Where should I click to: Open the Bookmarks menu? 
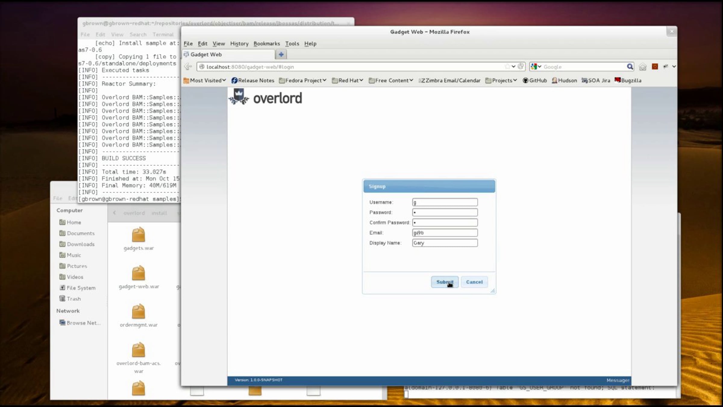click(267, 44)
